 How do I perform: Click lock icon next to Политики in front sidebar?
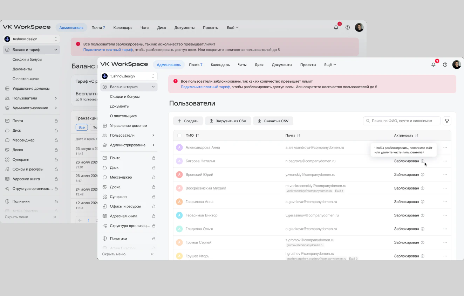[153, 239]
